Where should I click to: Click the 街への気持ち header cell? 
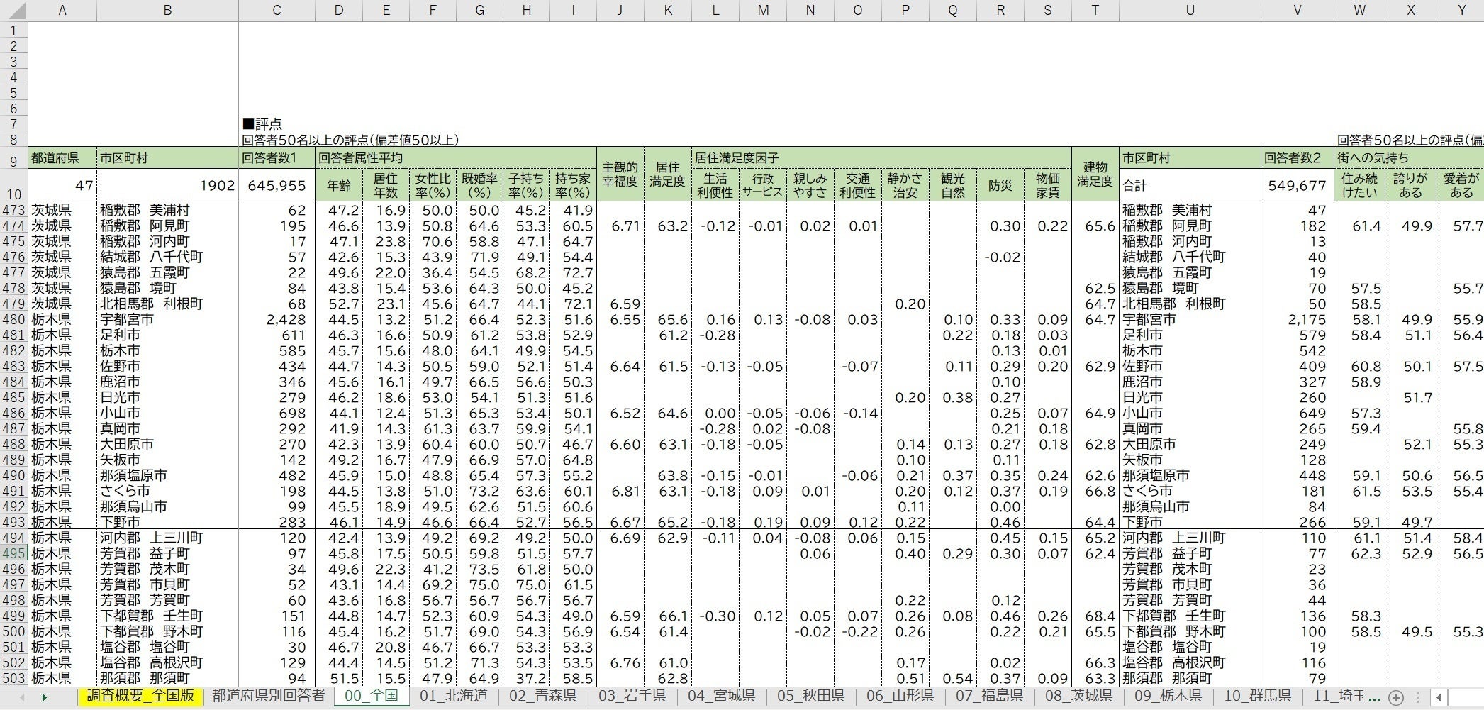(1408, 157)
